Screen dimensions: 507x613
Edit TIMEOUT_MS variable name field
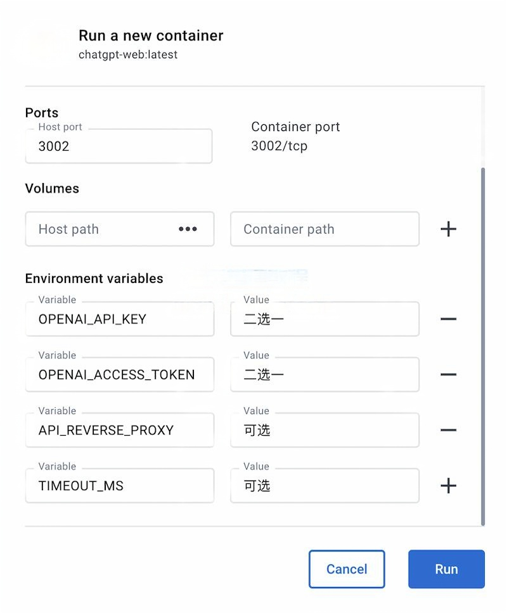[x=120, y=486]
